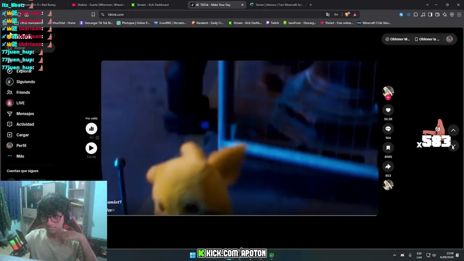The image size is (464, 261).
Task: Open the clock and calendar showing 23:06
Action: click(447, 255)
